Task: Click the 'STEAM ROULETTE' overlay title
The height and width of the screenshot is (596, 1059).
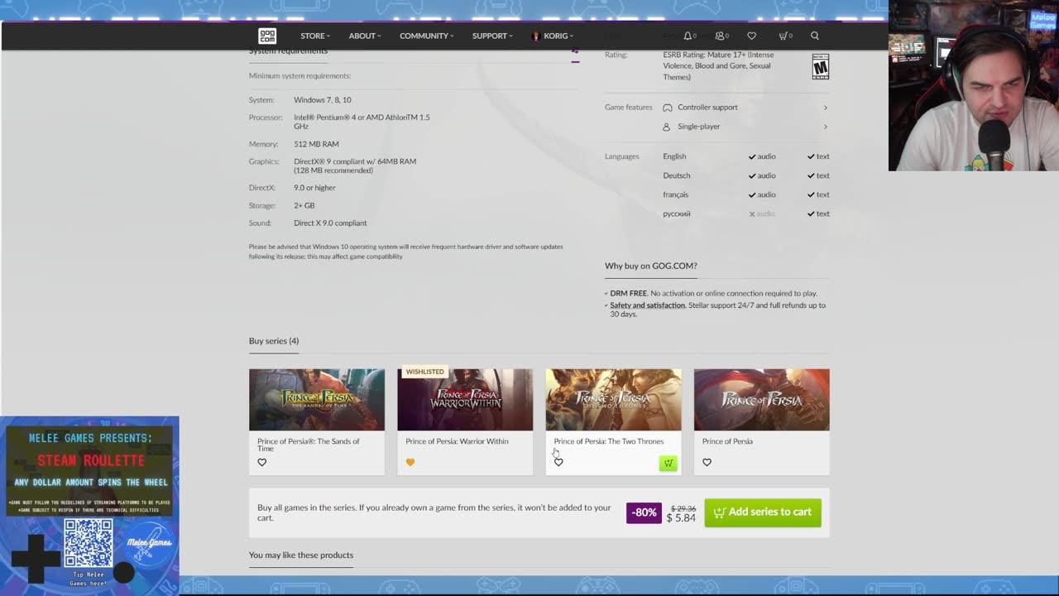Action: pos(91,460)
